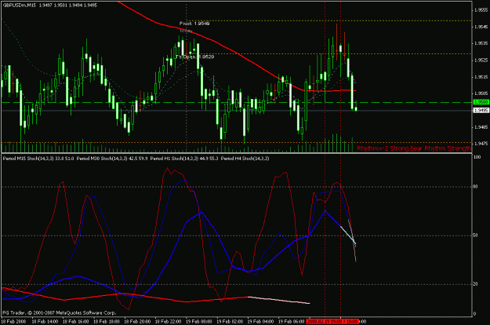490x325 pixels.
Task: Click the '18 Feb 18:00' time axis label
Action: 107,321
